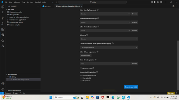Click the editor vertical scrollbar
This screenshot has height=100, width=179.
(x=178, y=65)
